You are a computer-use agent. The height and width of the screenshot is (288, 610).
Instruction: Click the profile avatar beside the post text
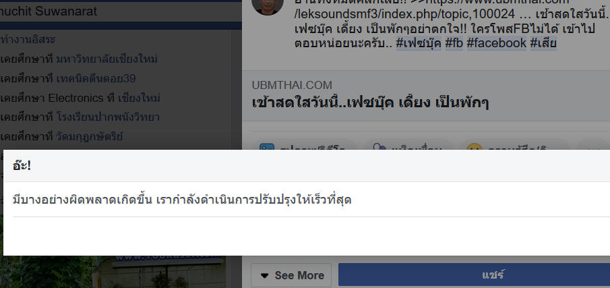pyautogui.click(x=268, y=7)
